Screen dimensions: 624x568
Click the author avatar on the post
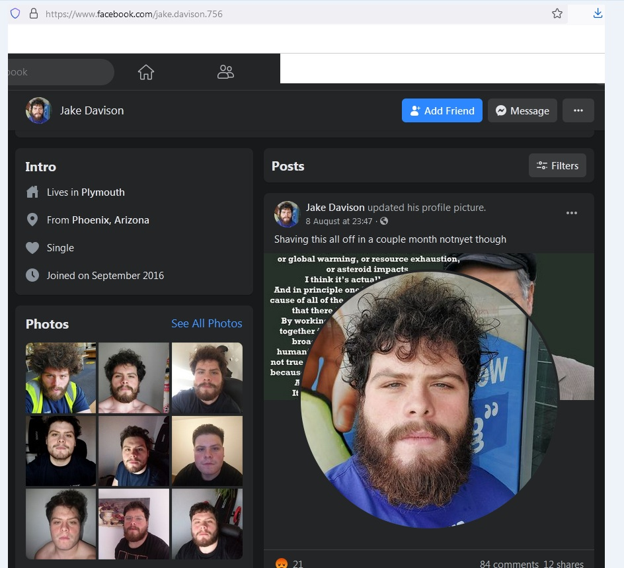[287, 214]
